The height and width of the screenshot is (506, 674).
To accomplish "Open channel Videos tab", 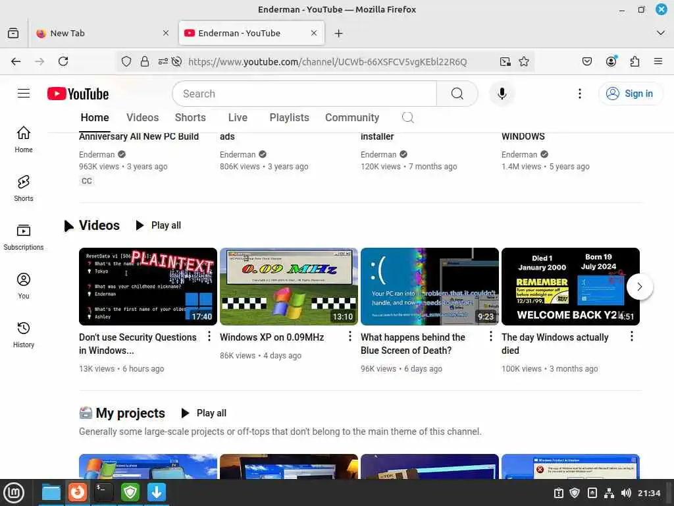I will pos(142,117).
